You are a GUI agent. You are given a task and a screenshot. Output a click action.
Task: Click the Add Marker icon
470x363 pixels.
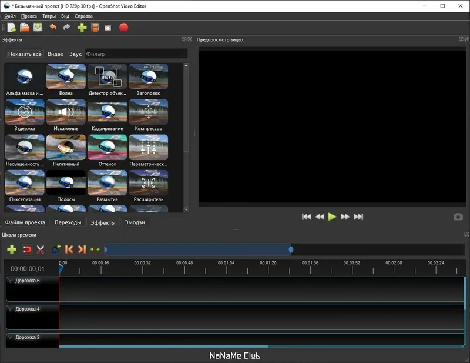click(x=56, y=249)
